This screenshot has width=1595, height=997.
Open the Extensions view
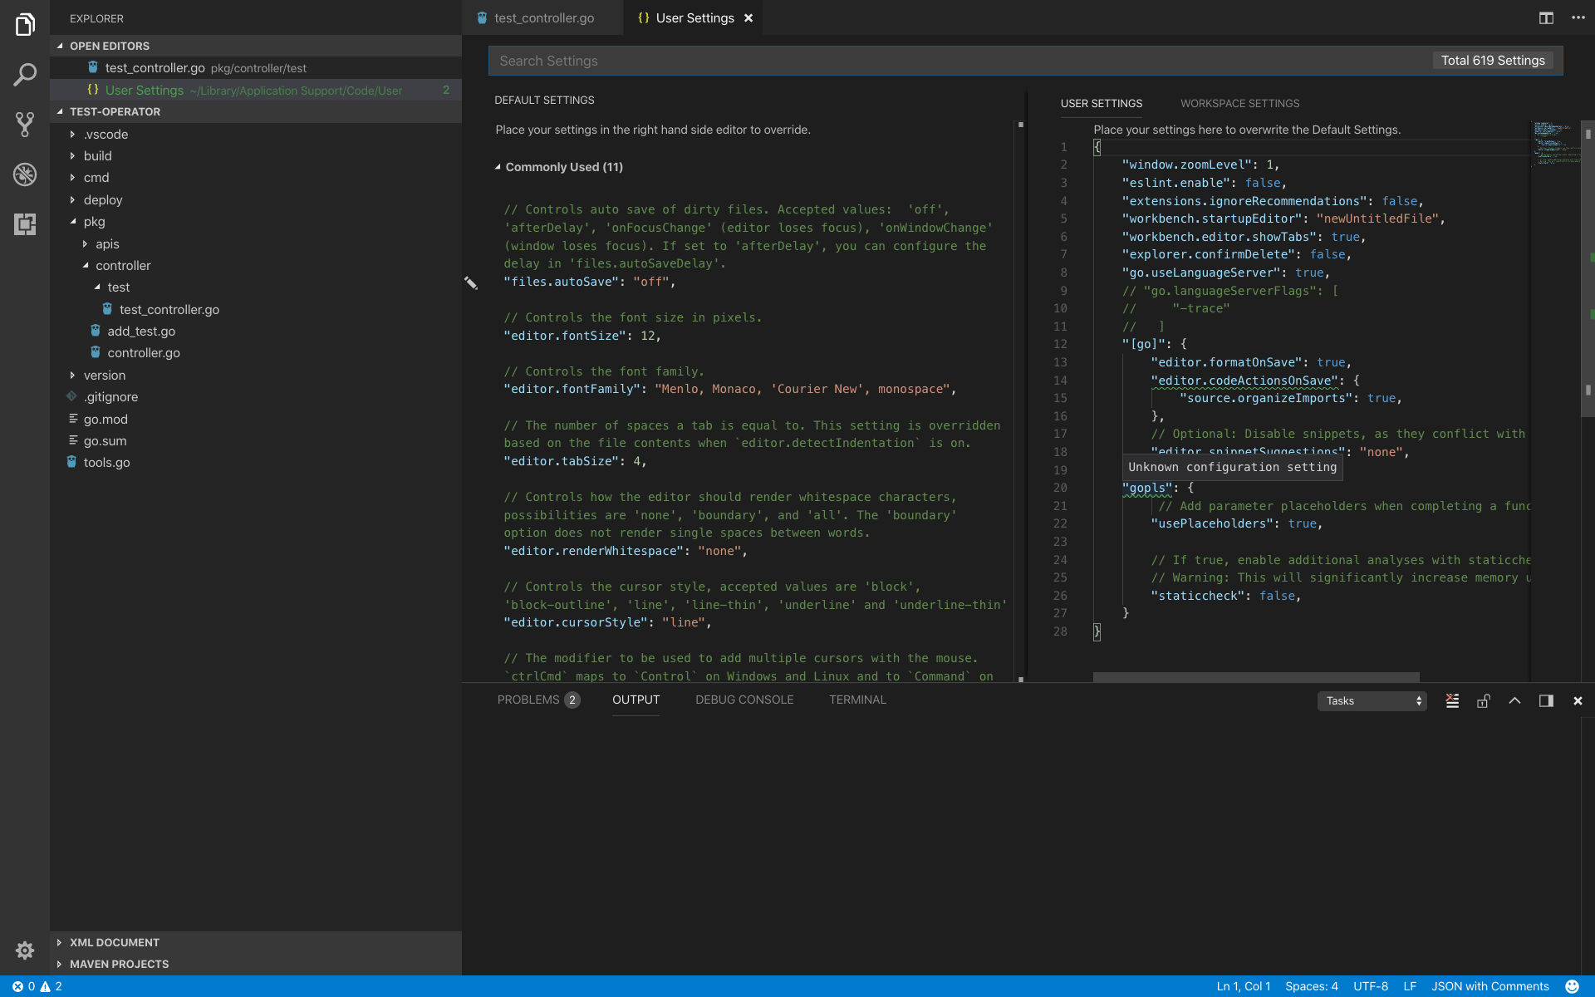pos(25,224)
